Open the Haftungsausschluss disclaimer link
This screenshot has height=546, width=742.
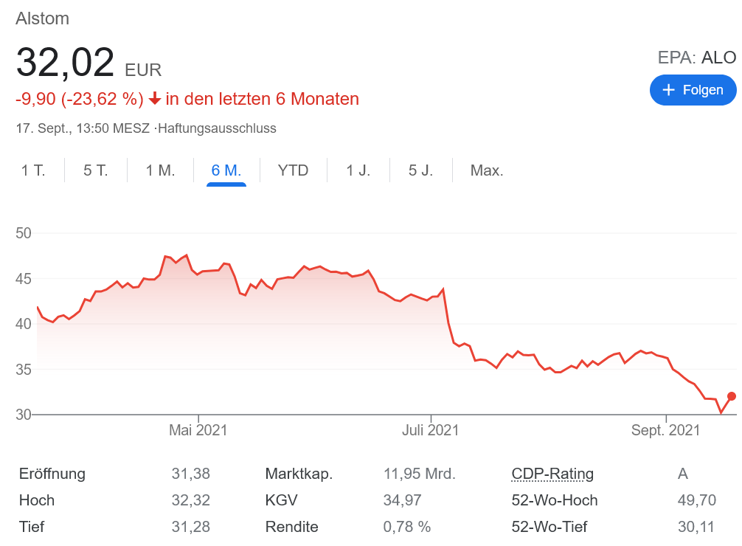point(218,128)
